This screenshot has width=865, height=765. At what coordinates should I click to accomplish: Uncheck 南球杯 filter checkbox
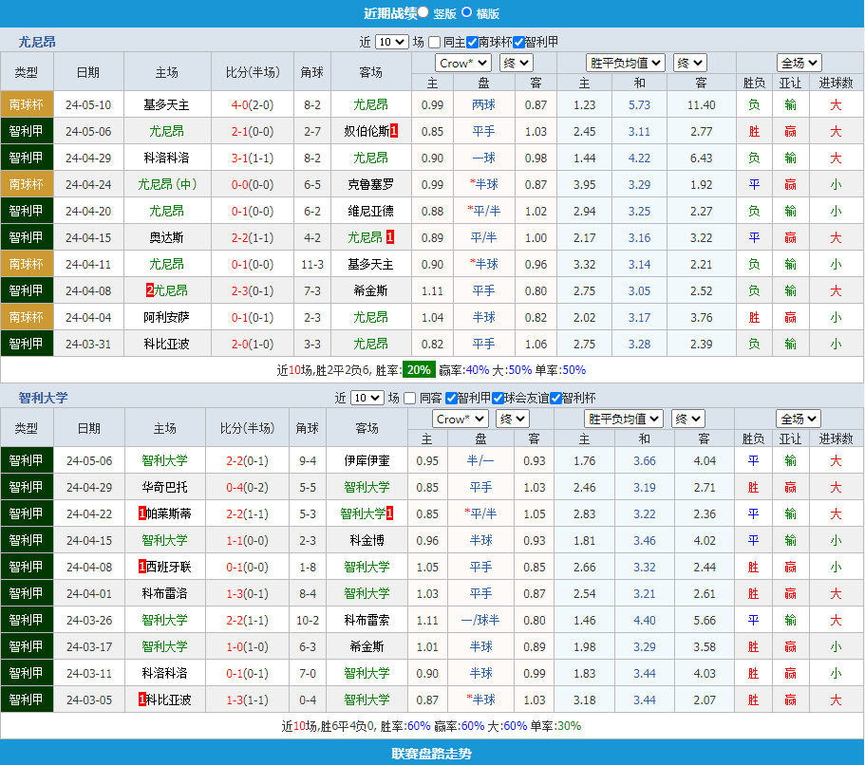[472, 42]
